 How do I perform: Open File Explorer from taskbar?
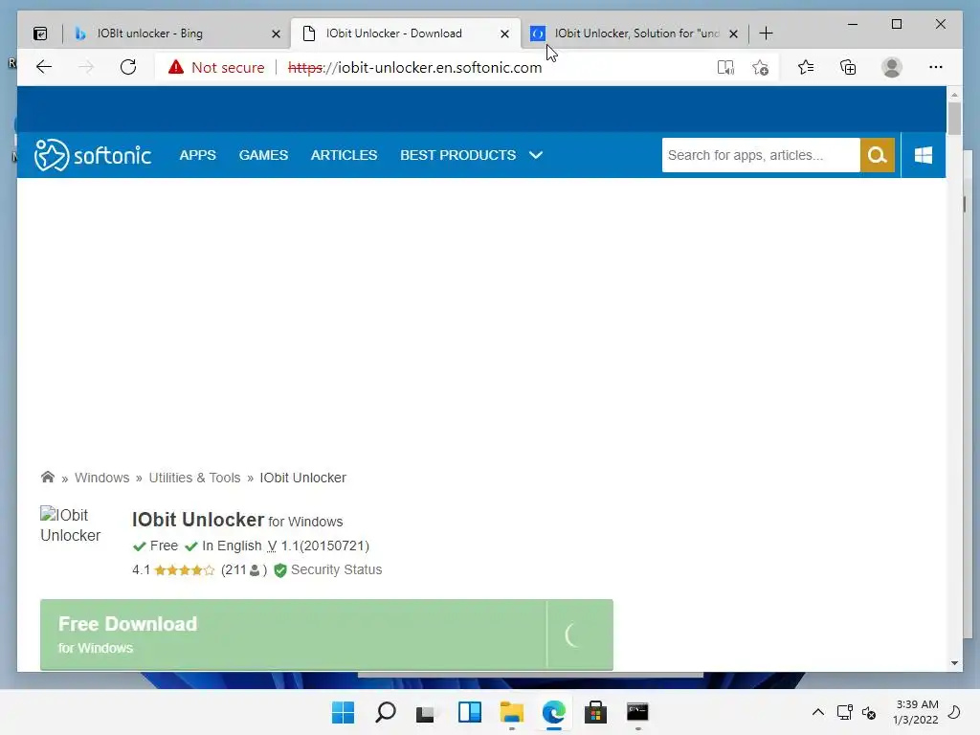(511, 712)
